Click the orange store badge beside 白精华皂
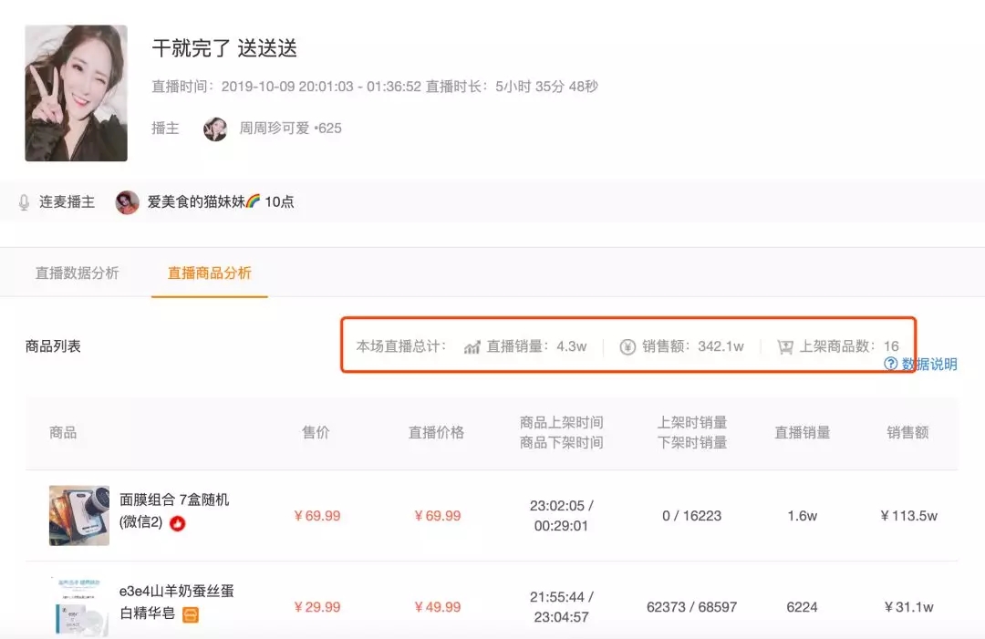Image resolution: width=985 pixels, height=639 pixels. (191, 614)
